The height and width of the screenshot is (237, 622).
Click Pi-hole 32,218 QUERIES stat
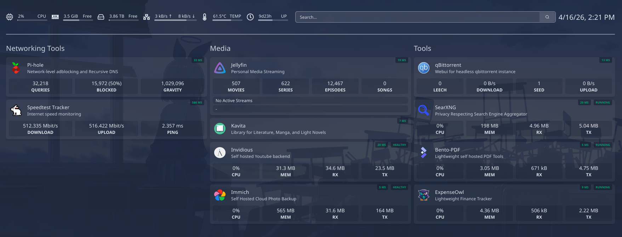[40, 87]
